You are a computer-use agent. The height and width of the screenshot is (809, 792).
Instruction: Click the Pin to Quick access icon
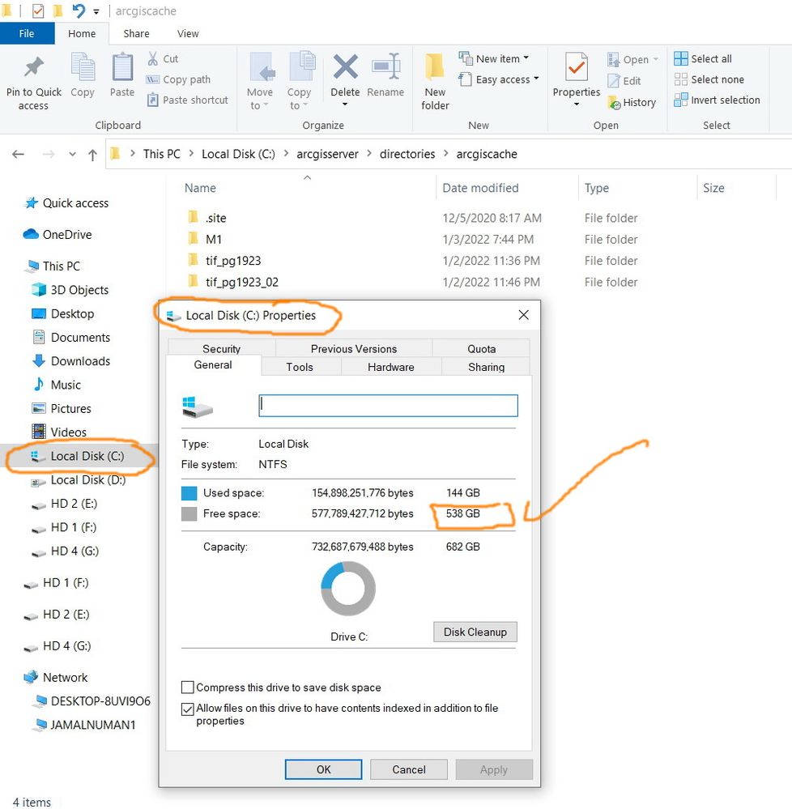[x=34, y=67]
